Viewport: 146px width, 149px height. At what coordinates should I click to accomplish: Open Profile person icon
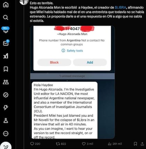point(6,120)
